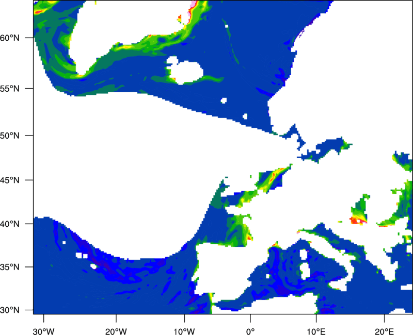413x335 pixels.
Task: Click the 50°N latitude label
Action: (10, 136)
